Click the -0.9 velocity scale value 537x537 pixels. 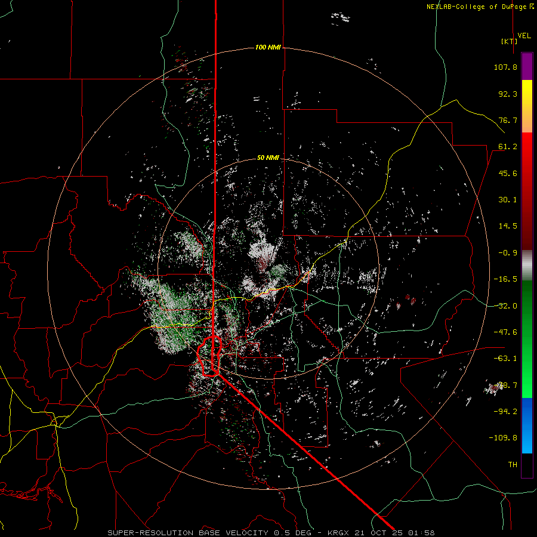point(508,253)
